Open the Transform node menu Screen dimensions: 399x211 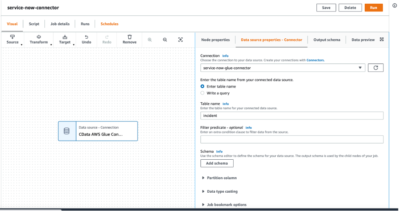coord(39,40)
